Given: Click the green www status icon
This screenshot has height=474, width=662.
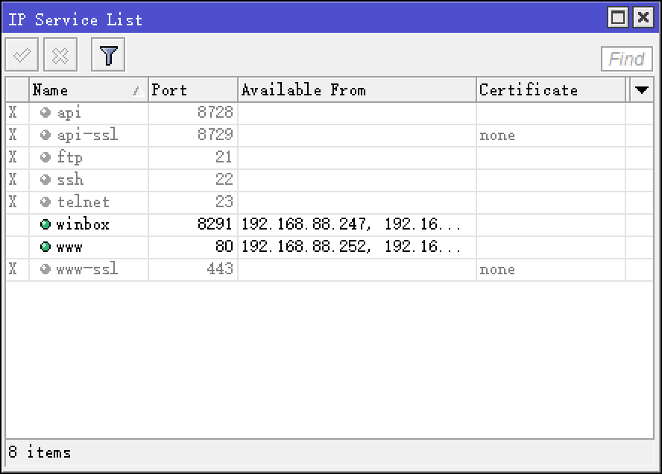Looking at the screenshot, I should (x=45, y=247).
